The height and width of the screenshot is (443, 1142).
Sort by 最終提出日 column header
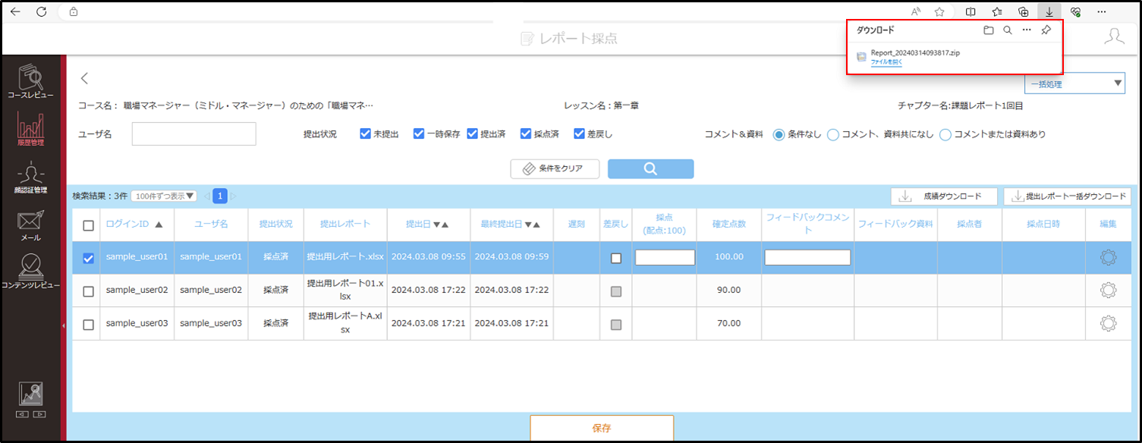(x=511, y=225)
